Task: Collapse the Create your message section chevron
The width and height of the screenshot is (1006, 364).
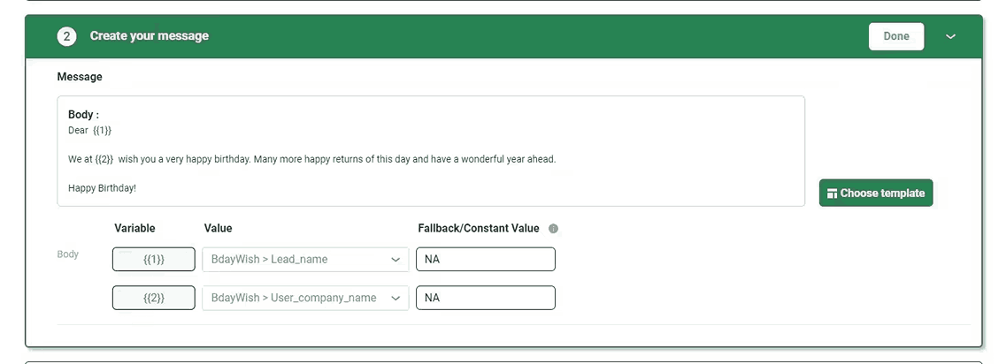Action: tap(951, 36)
